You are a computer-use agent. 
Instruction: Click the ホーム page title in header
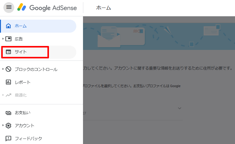[x=103, y=8]
